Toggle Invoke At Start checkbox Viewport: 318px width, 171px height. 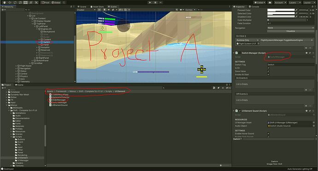(x=269, y=74)
